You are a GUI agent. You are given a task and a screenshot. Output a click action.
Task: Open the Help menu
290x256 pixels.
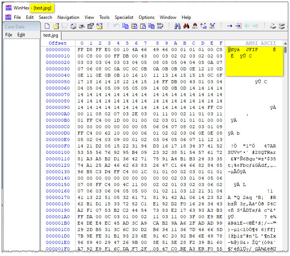186,17
